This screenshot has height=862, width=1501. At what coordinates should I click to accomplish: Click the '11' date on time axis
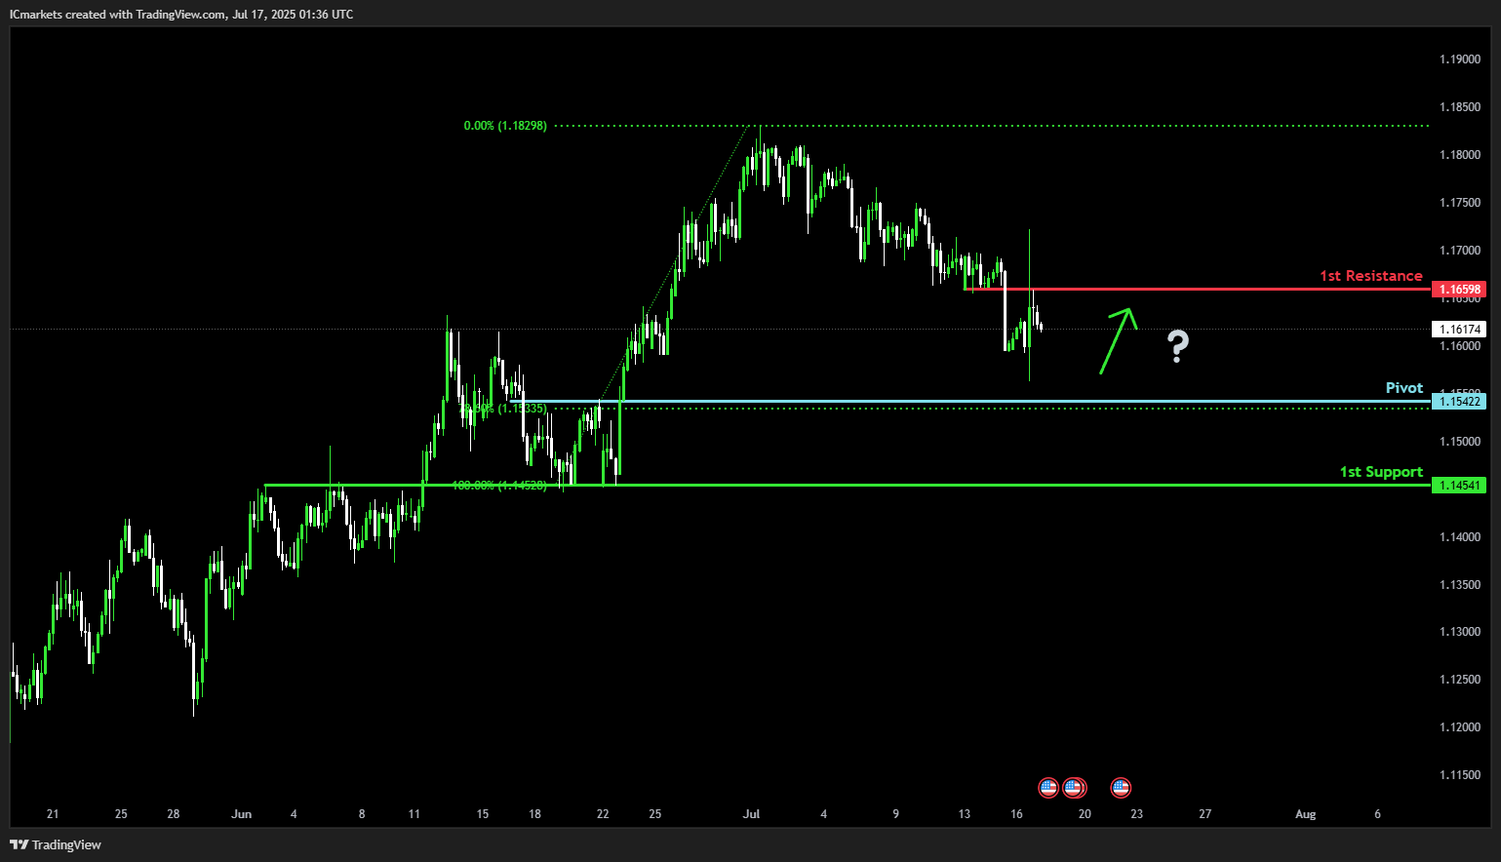[x=415, y=814]
